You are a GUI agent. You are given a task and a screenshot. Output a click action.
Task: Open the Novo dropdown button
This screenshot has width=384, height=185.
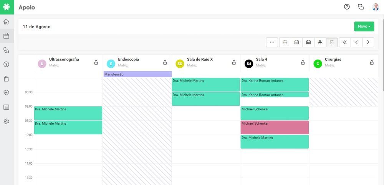click(364, 27)
